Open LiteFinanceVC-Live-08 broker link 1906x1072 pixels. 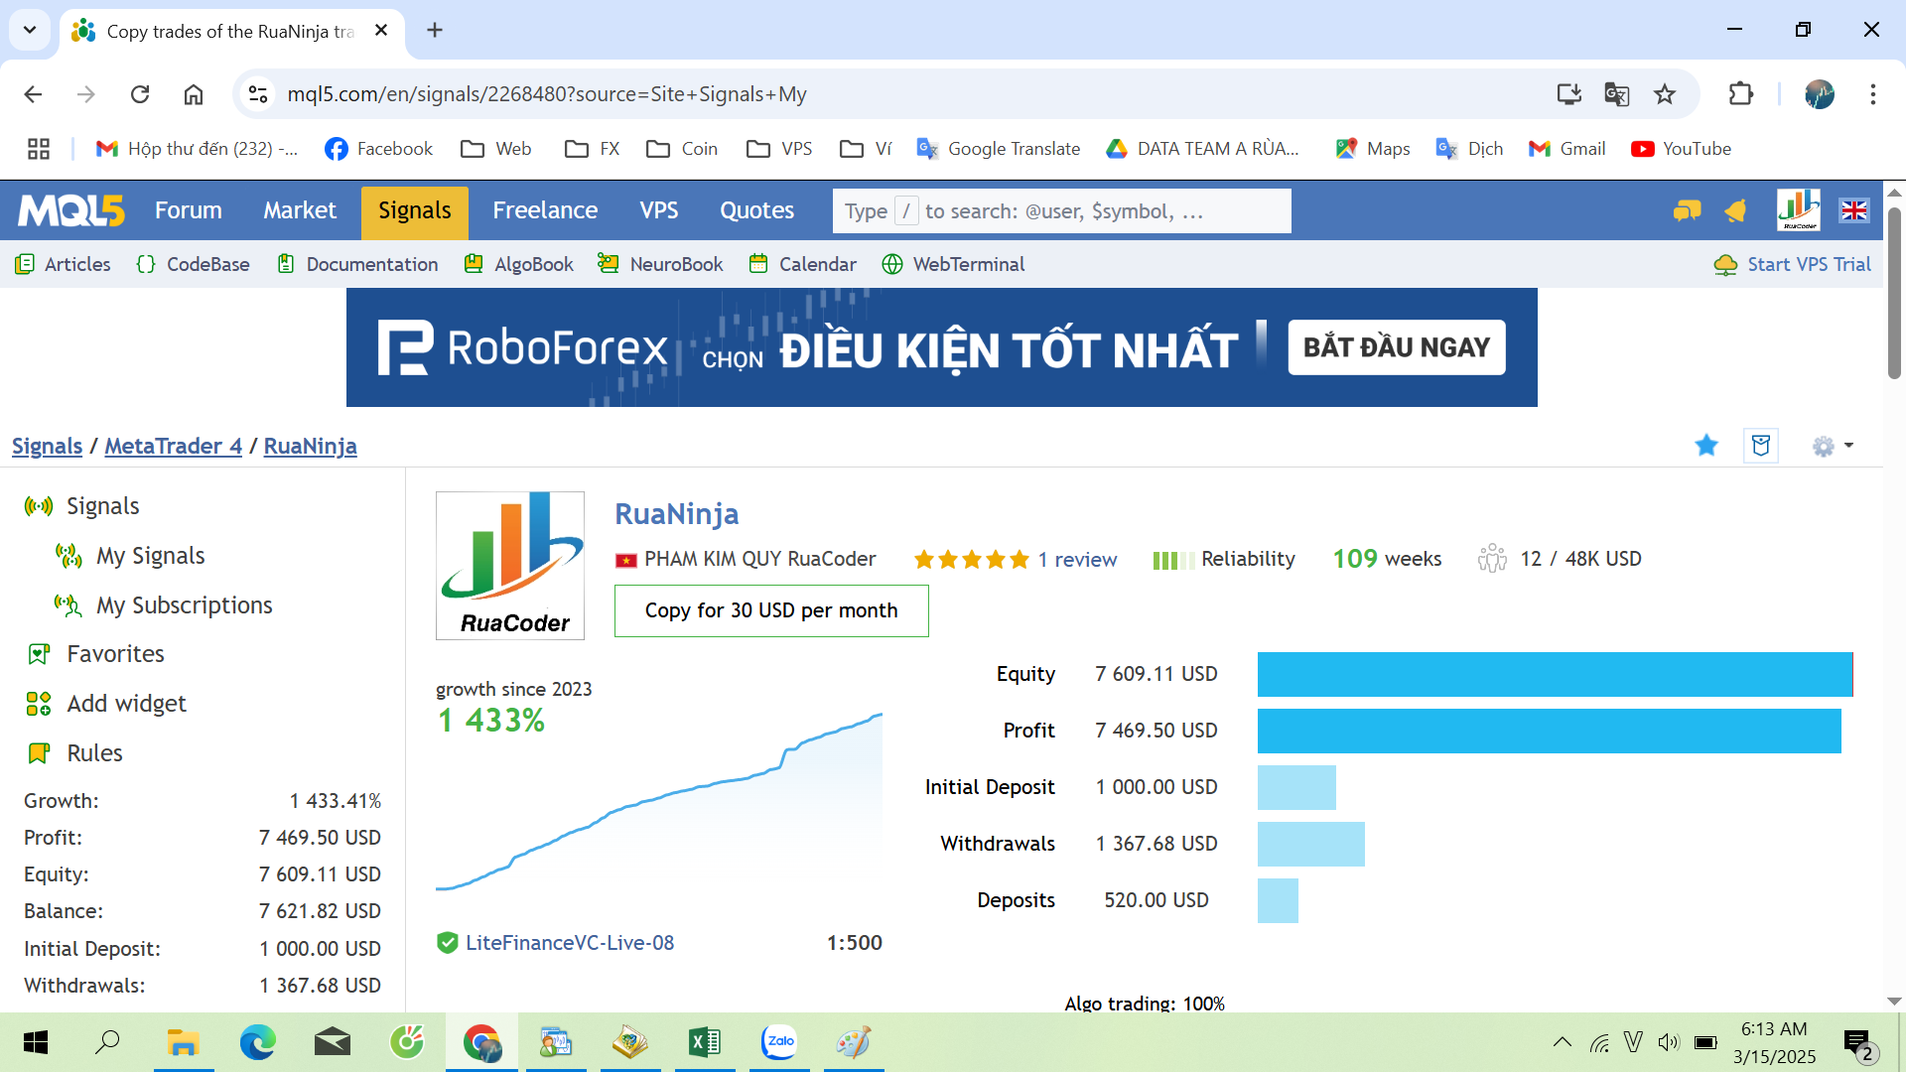click(570, 943)
